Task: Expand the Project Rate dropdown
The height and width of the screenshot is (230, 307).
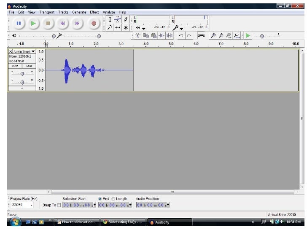Action: coord(31,205)
